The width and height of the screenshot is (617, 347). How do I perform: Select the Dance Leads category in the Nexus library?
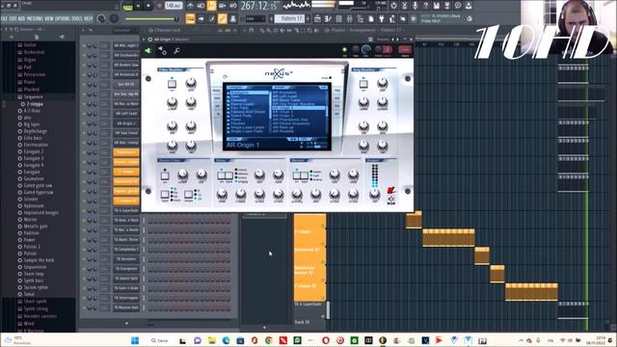coord(242,104)
